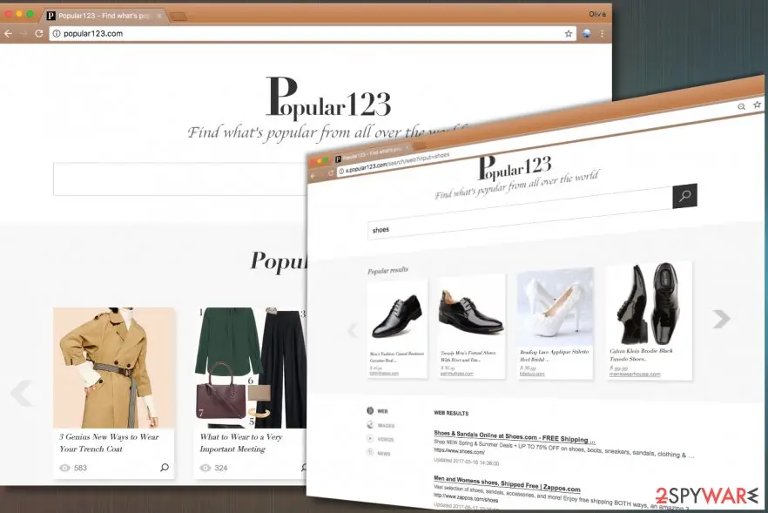Select the WEB results filter

point(378,411)
